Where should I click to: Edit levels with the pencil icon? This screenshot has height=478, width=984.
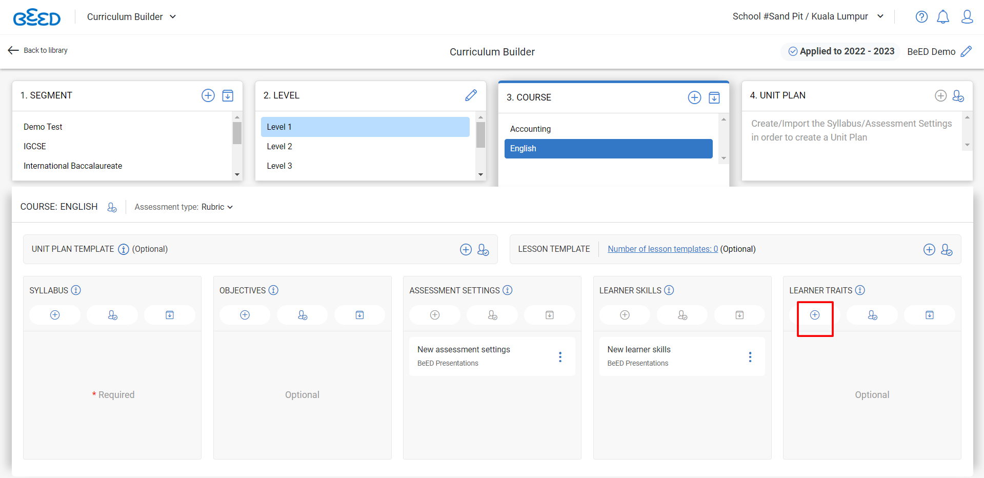click(471, 95)
